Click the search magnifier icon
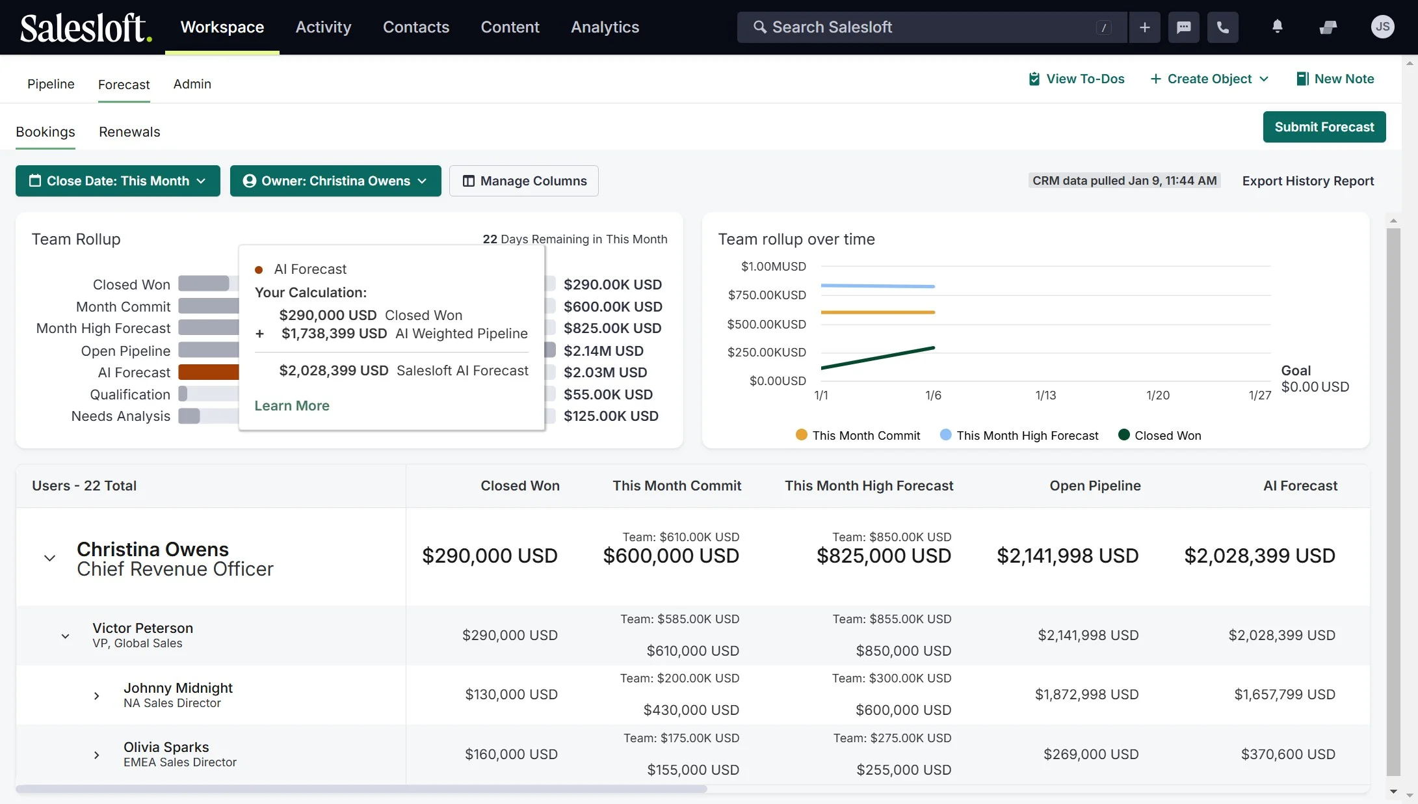 (759, 27)
